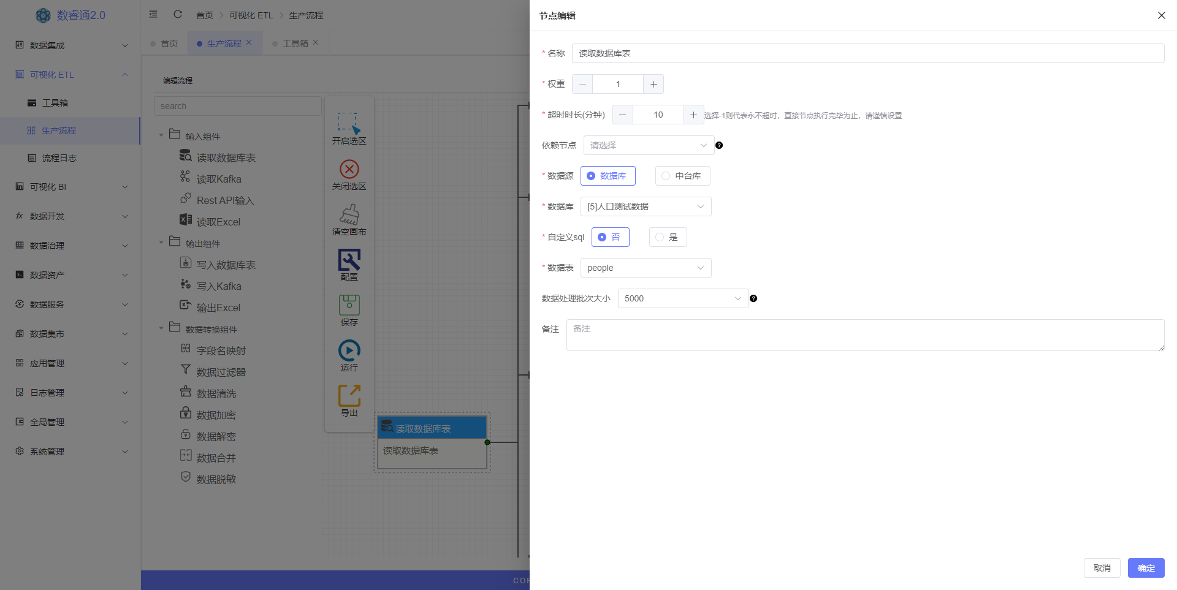This screenshot has width=1177, height=590.
Task: Open the 生产流程 sidebar menu item
Action: pos(70,130)
